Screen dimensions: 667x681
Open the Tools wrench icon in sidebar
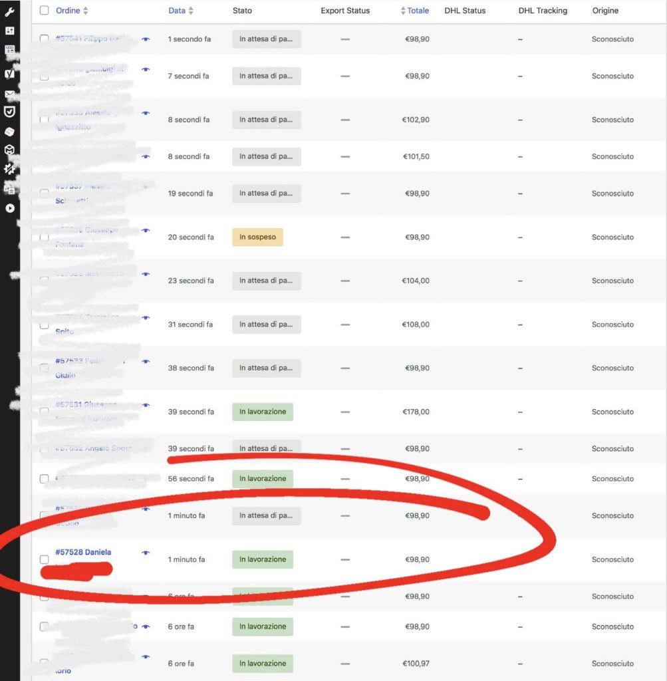click(x=9, y=13)
